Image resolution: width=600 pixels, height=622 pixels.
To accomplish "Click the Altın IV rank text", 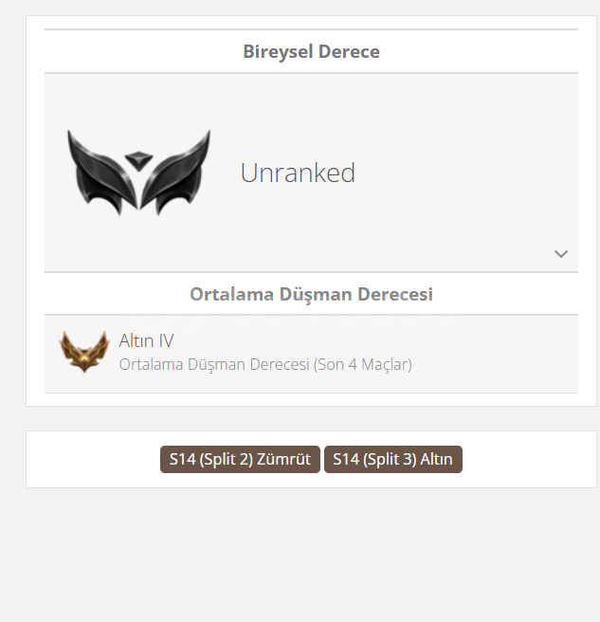I will click(146, 340).
